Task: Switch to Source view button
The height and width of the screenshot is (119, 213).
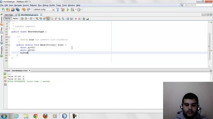Action: tap(7, 19)
